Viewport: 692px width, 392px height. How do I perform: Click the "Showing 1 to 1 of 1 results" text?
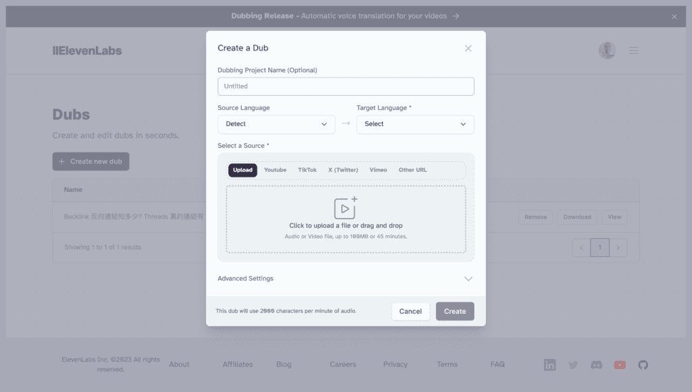pyautogui.click(x=103, y=248)
